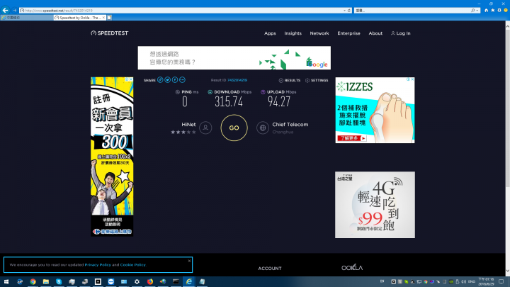
Task: Open Settings gear on the taskbar
Action: click(x=137, y=281)
